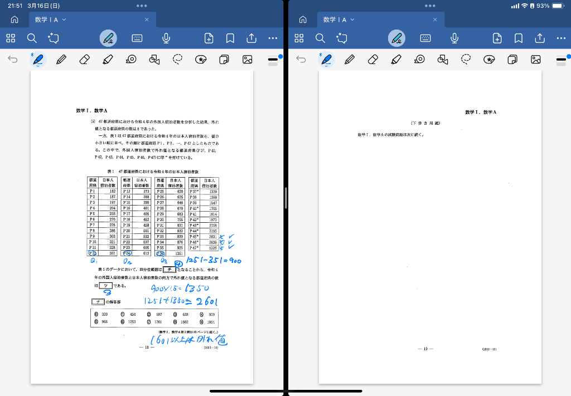The image size is (571, 396).
Task: Open the more options ellipsis in left window
Action: coord(273,38)
